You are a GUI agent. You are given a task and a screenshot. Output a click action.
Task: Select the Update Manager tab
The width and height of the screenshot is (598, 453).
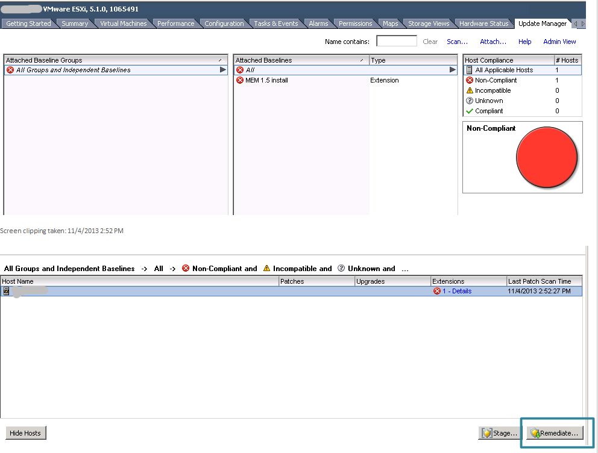[x=543, y=23]
